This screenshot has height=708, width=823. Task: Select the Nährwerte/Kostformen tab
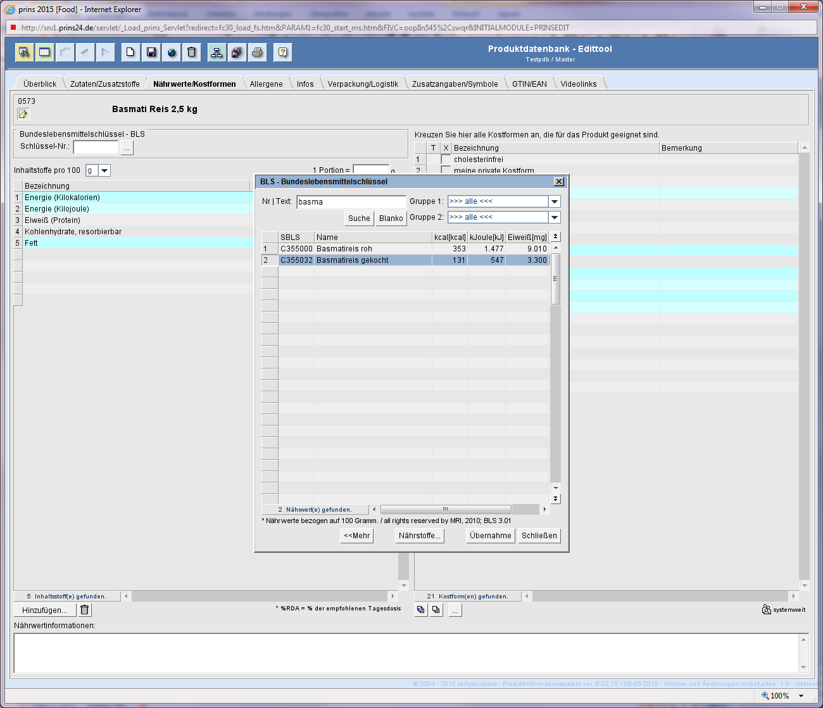pyautogui.click(x=194, y=84)
